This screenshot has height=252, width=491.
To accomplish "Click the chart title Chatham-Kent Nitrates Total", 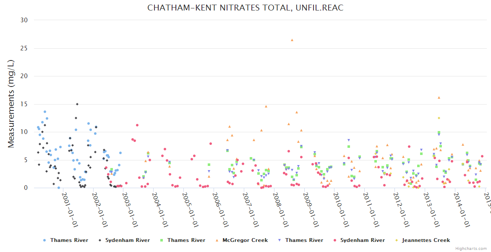I will click(x=245, y=8).
